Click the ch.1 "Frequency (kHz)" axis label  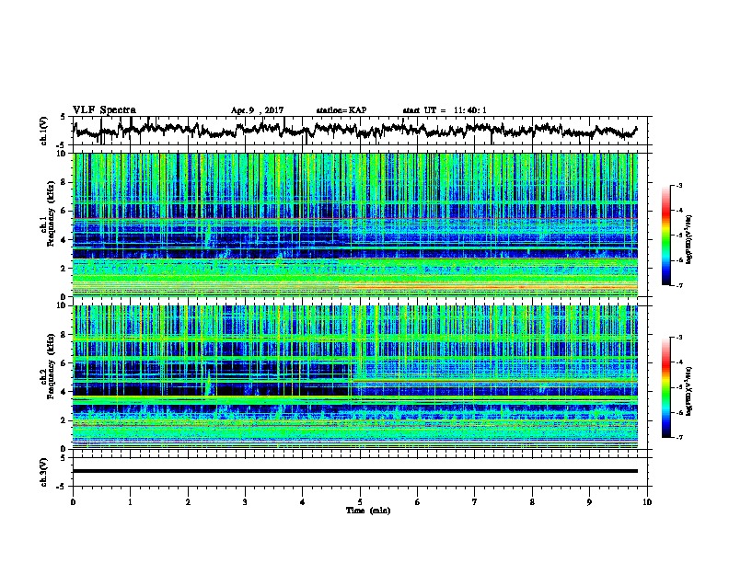51,214
